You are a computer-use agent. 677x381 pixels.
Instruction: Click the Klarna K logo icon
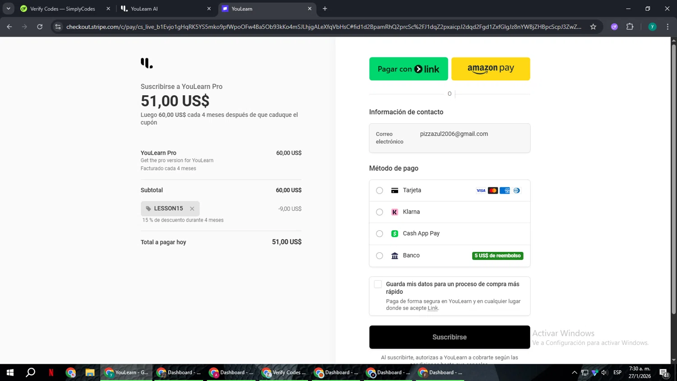coord(394,212)
